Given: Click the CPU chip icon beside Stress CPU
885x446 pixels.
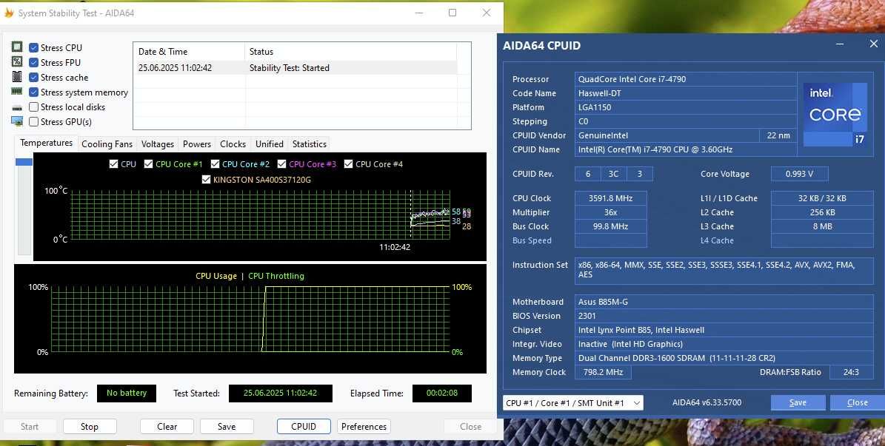Looking at the screenshot, I should (17, 47).
